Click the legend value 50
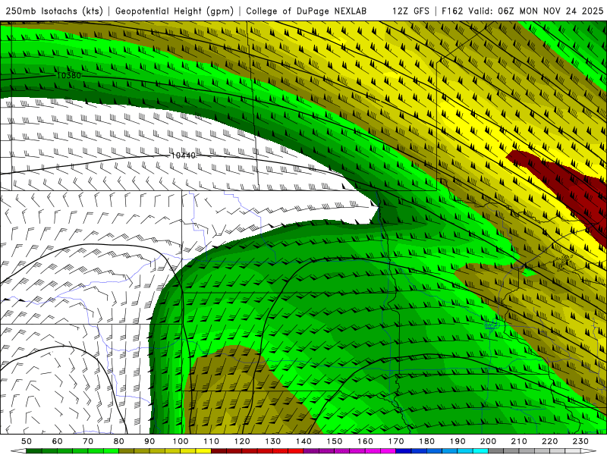Image resolution: width=607 pixels, height=455 pixels. [x=27, y=441]
